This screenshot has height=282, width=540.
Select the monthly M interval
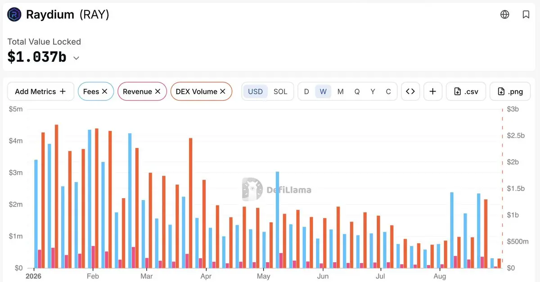click(340, 91)
